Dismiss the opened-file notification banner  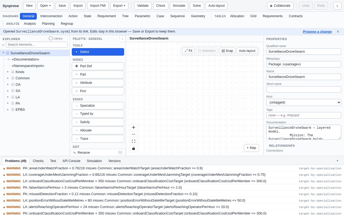point(338,32)
